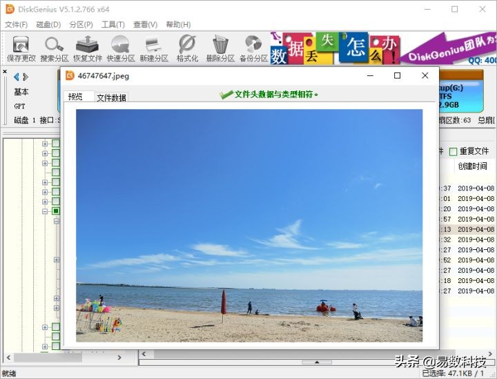Image resolution: width=497 pixels, height=379 pixels.
Task: Open the 文件(F) menu
Action: (x=16, y=24)
